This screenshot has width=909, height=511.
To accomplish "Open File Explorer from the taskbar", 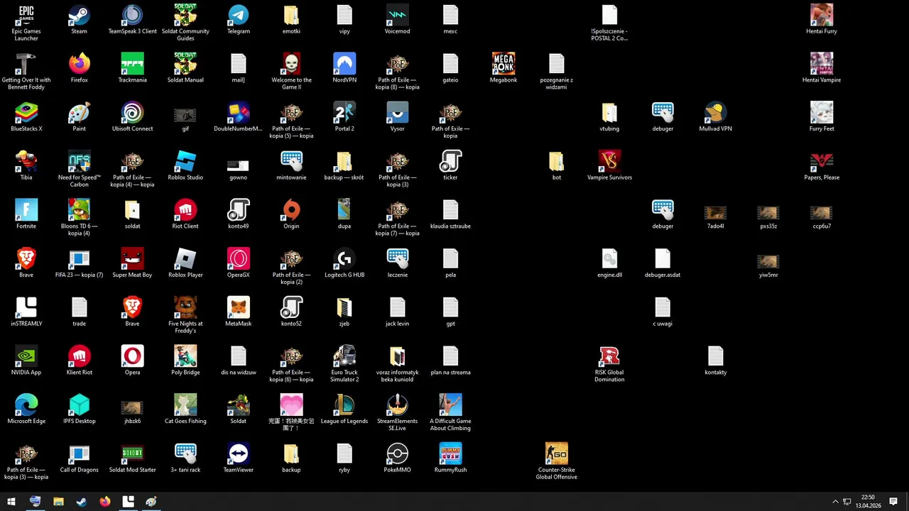I will pos(58,501).
